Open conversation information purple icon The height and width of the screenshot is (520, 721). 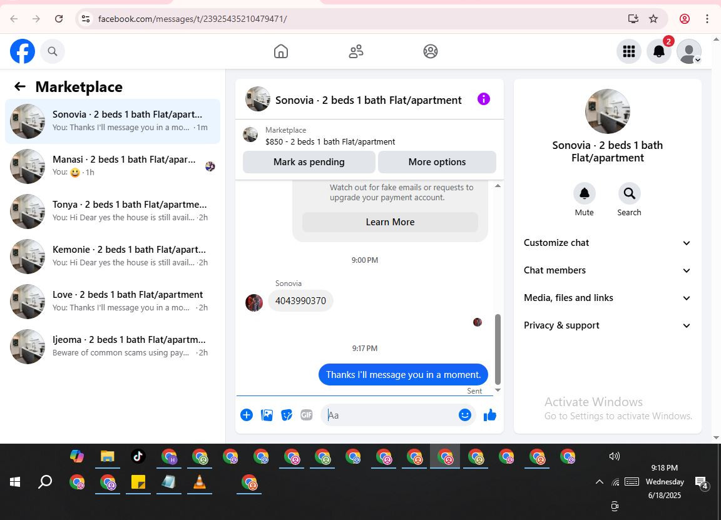[x=483, y=99]
